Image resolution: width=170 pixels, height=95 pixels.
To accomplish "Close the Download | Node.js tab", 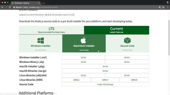I will (x=39, y=3).
